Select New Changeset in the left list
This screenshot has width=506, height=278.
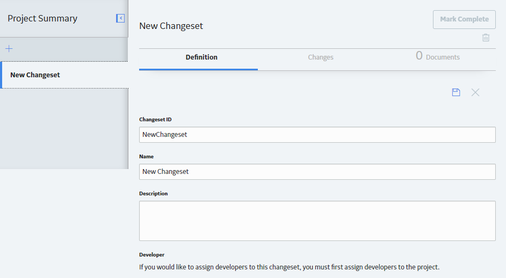pos(64,75)
